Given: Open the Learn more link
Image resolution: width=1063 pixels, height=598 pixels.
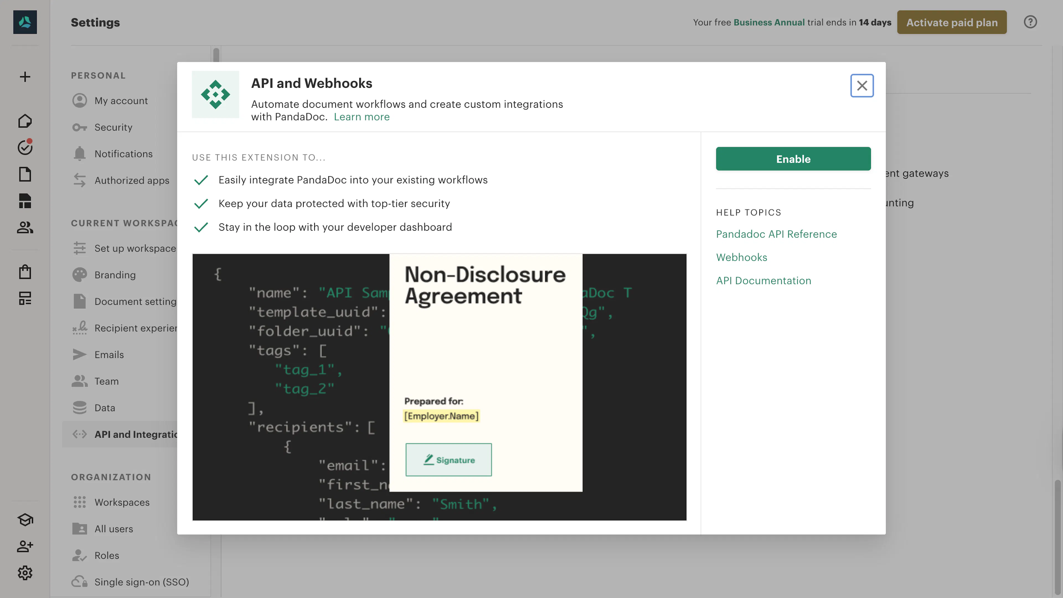Looking at the screenshot, I should click(x=362, y=117).
